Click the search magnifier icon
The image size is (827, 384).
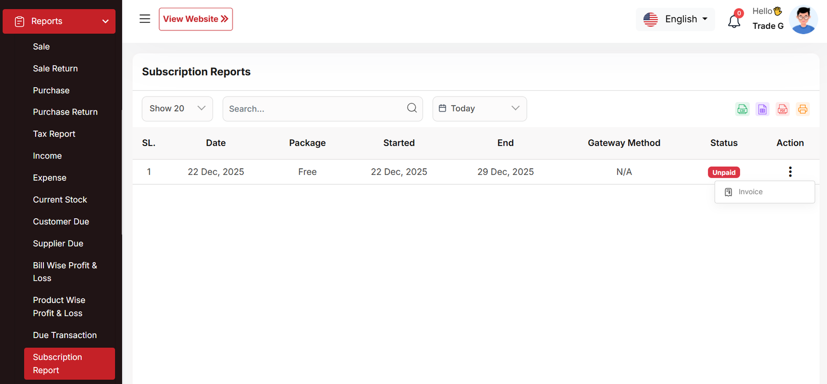point(411,108)
